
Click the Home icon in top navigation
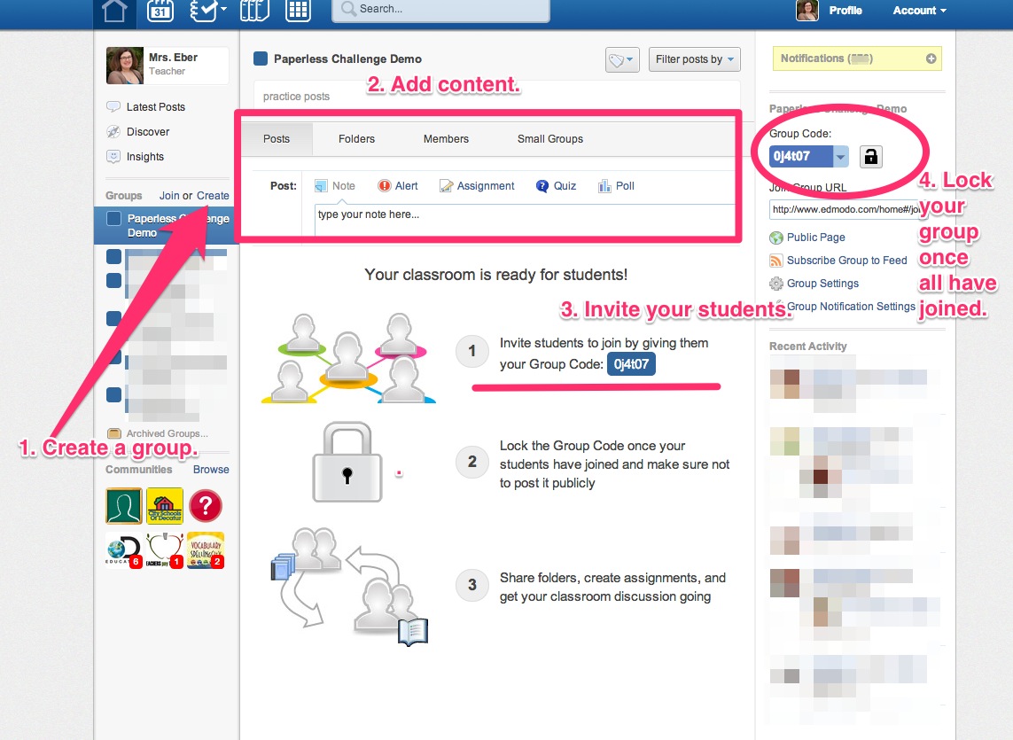[x=115, y=12]
